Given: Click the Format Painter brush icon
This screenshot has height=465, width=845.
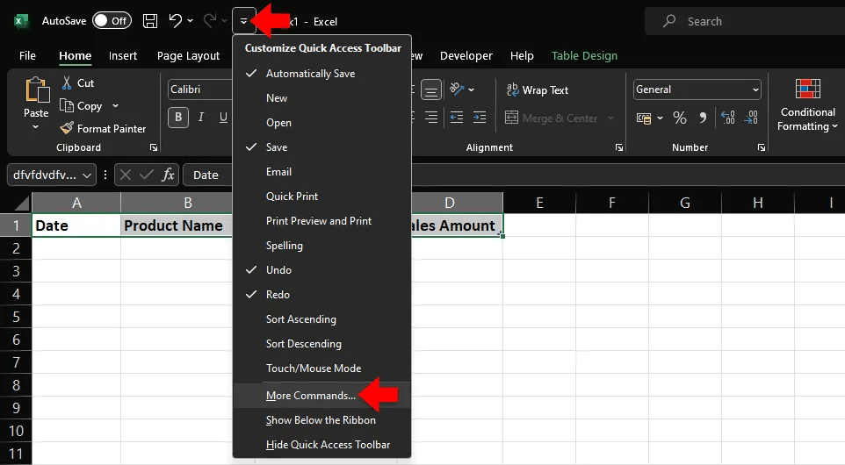Looking at the screenshot, I should 66,128.
